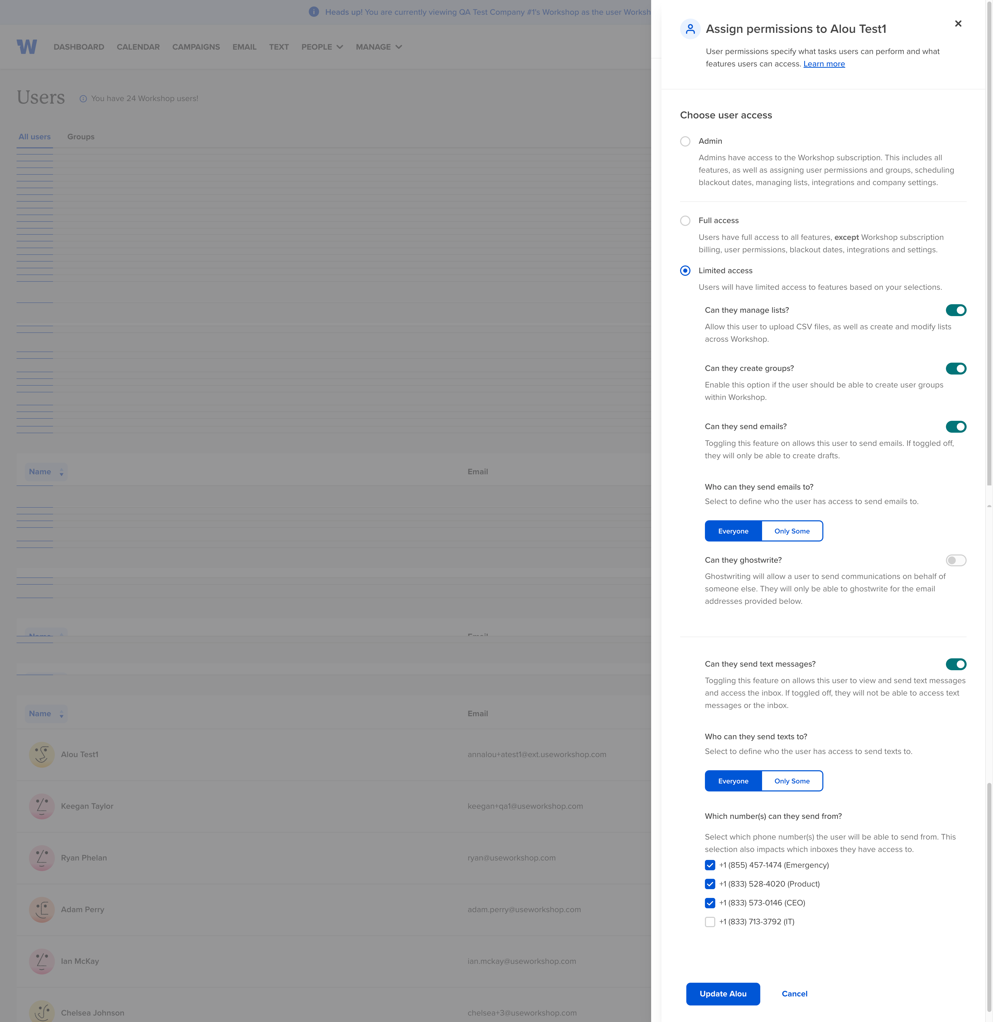Toggle off 'Can they send text messages?'

tap(956, 664)
